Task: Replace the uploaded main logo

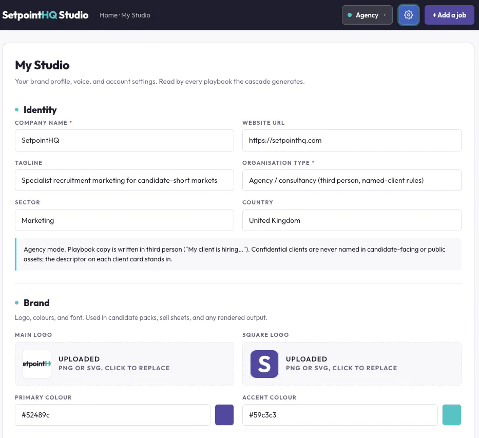Action: [x=124, y=364]
